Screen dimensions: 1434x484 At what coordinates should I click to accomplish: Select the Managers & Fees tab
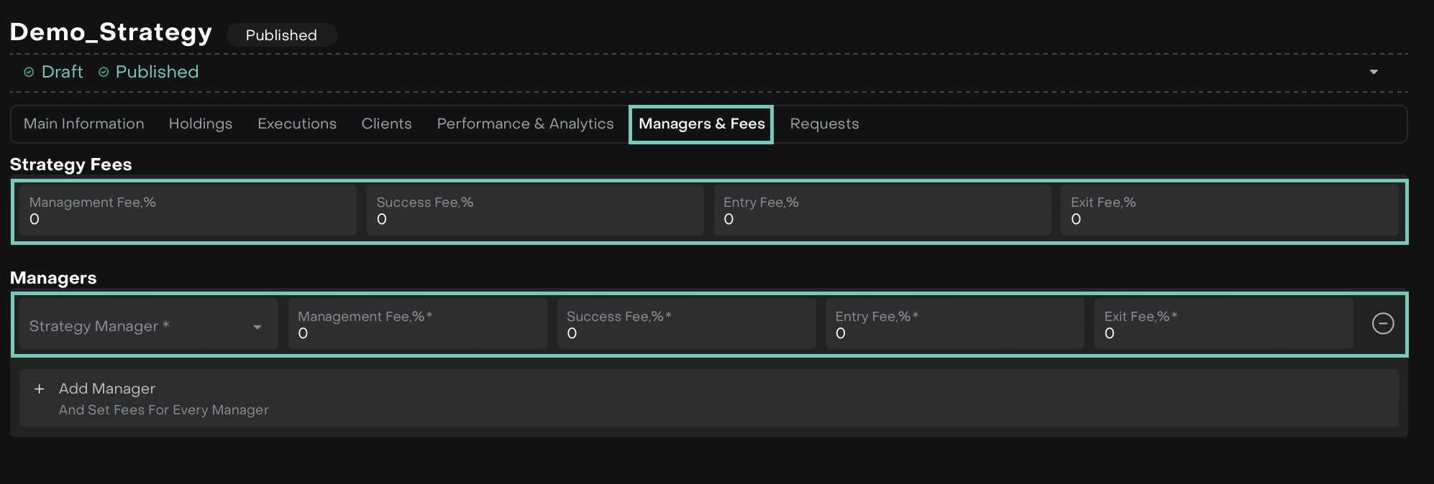pyautogui.click(x=701, y=124)
